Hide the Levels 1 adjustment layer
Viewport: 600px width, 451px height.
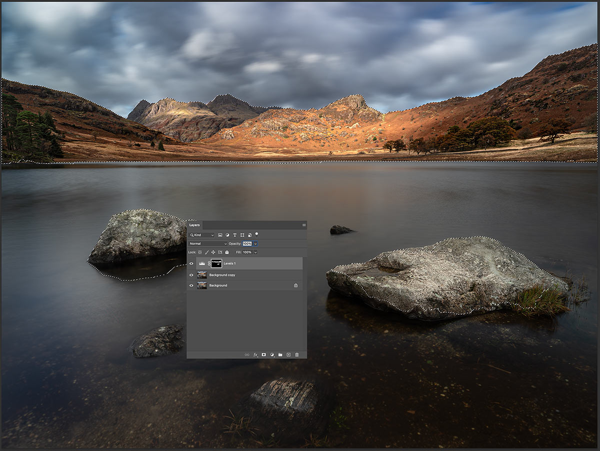coord(191,263)
